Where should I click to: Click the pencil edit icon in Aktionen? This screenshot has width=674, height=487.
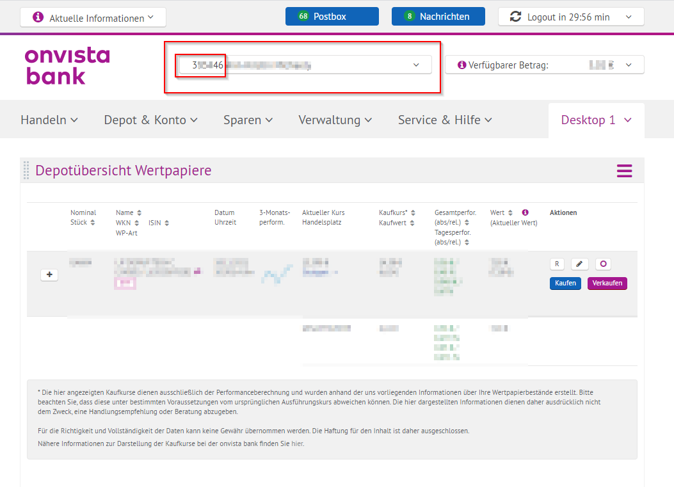[x=579, y=264]
